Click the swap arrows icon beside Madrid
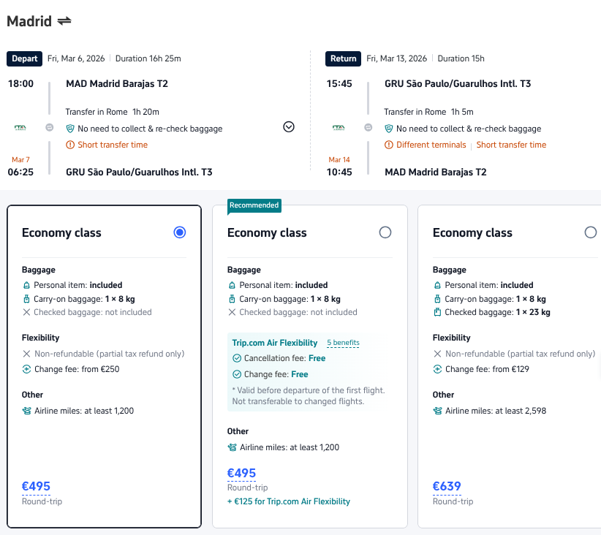This screenshot has width=601, height=535. 64,21
